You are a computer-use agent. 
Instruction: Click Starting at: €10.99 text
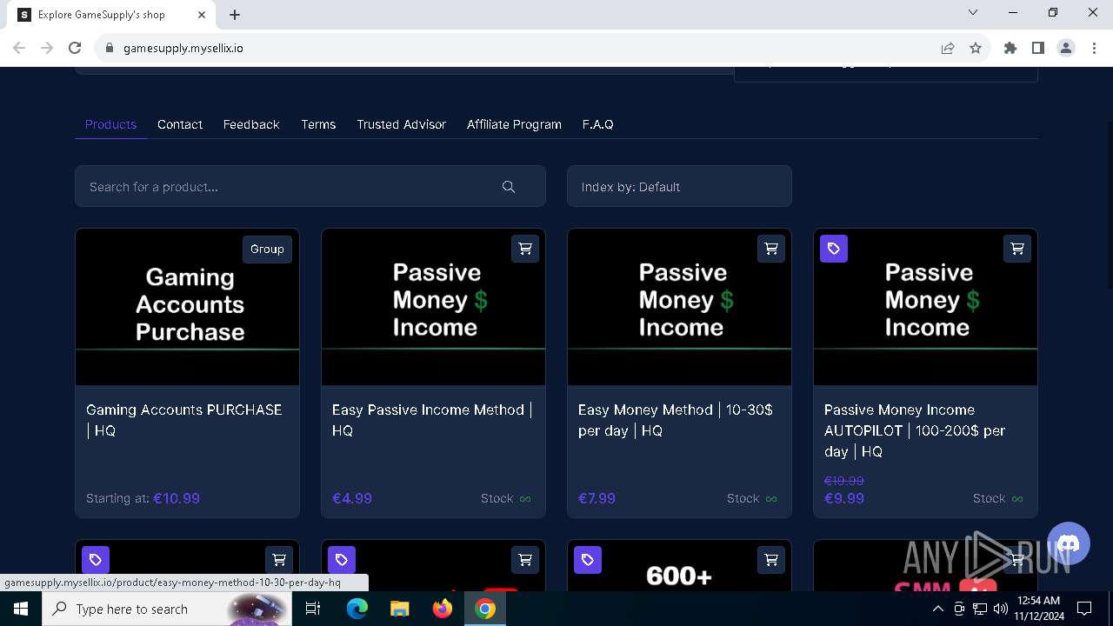143,498
